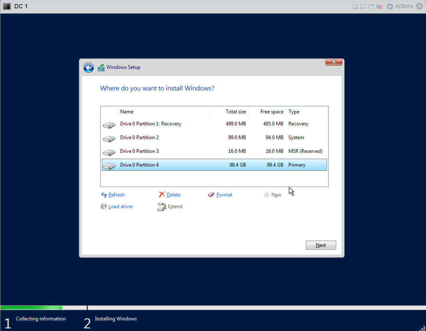This screenshot has height=331, width=426.
Task: Click the Refresh link
Action: coord(116,195)
